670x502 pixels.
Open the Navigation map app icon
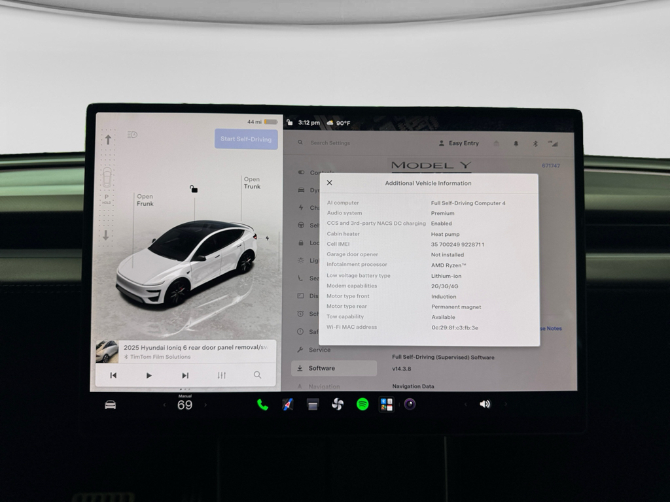288,404
